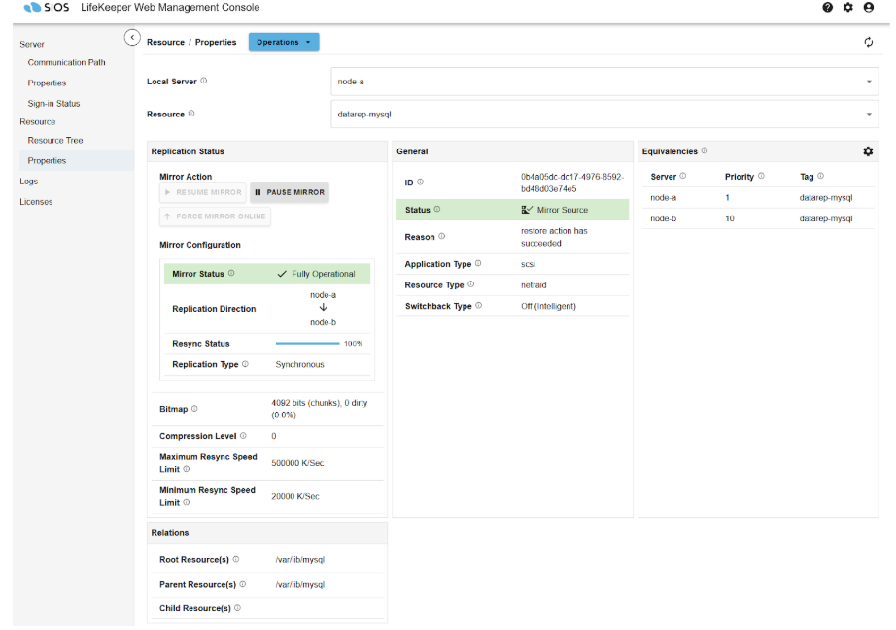Click info icon next to Child Resource(s)
896x630 pixels.
click(x=238, y=607)
